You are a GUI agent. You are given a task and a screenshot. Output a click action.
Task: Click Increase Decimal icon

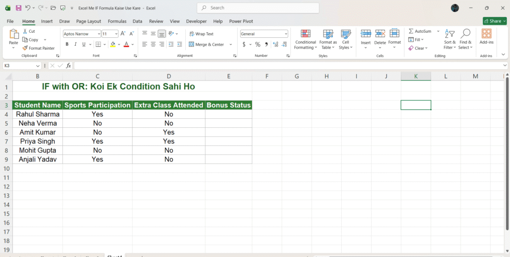pos(275,44)
